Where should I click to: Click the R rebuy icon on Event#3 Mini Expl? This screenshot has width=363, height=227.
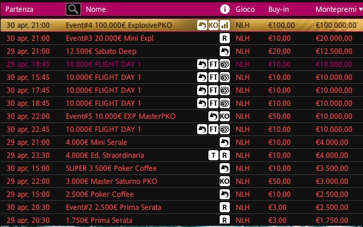point(224,38)
